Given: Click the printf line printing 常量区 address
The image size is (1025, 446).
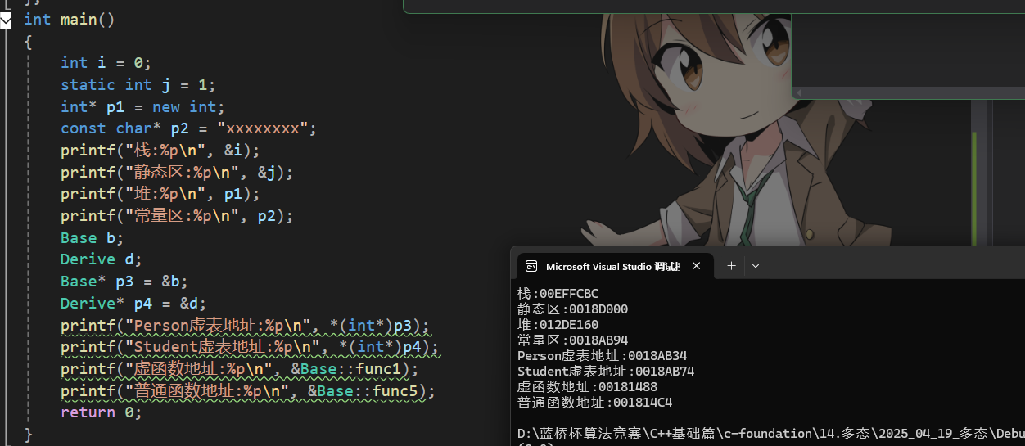Looking at the screenshot, I should (x=177, y=216).
